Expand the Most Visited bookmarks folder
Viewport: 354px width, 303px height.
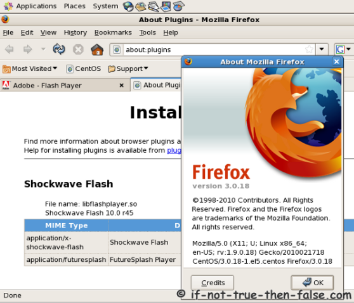tap(30, 68)
